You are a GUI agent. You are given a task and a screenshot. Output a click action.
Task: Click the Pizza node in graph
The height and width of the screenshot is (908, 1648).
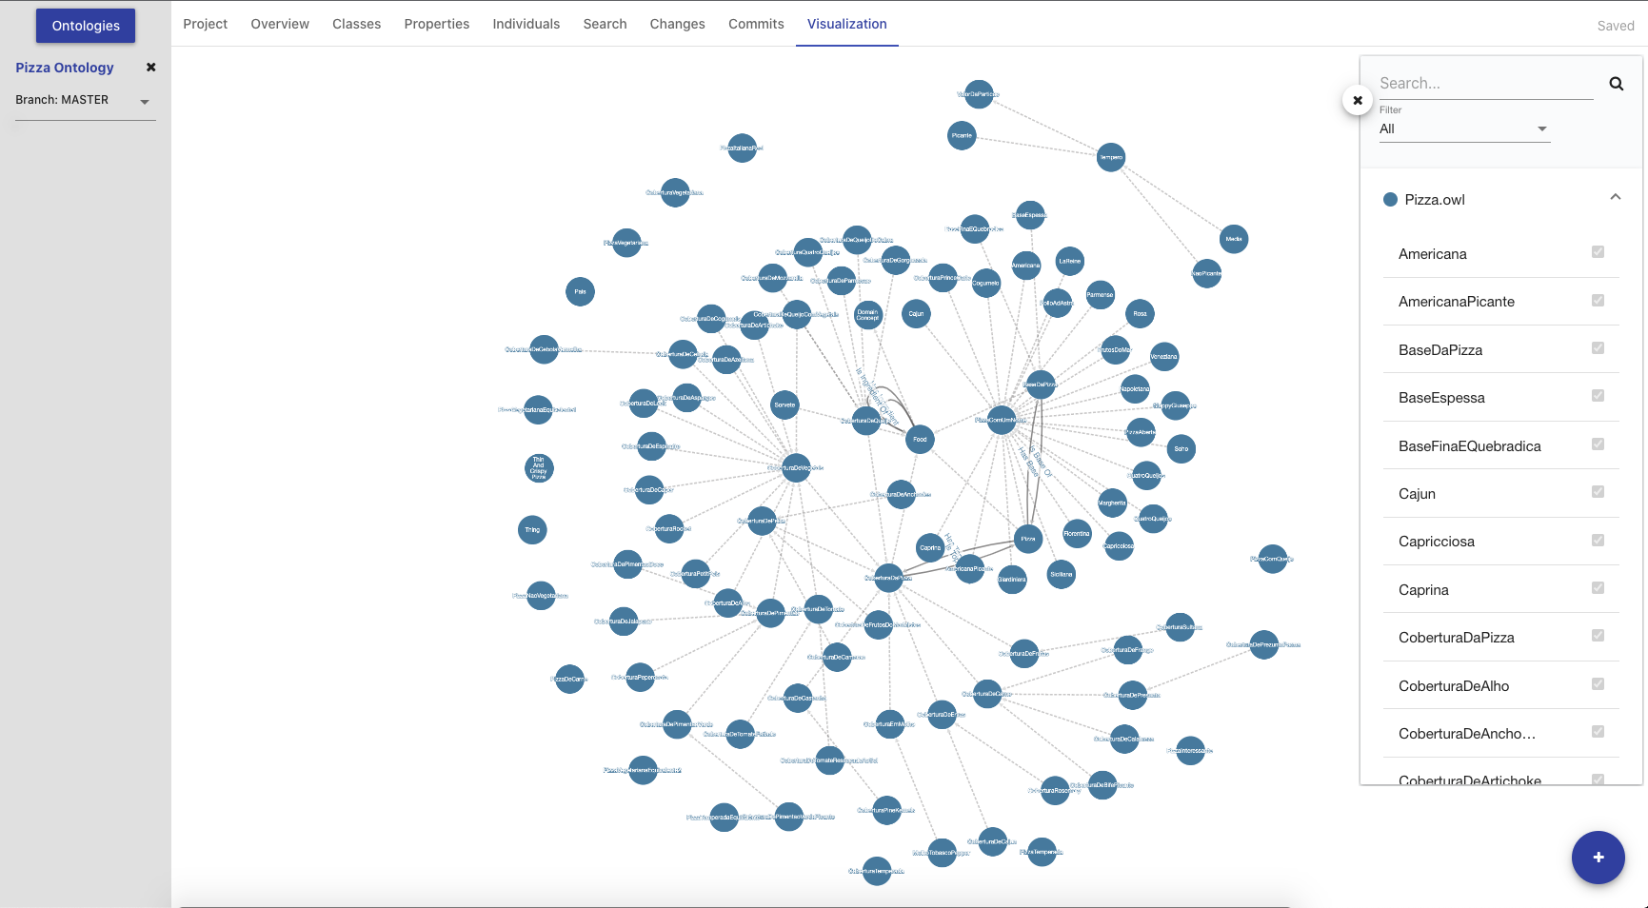pyautogui.click(x=1028, y=539)
